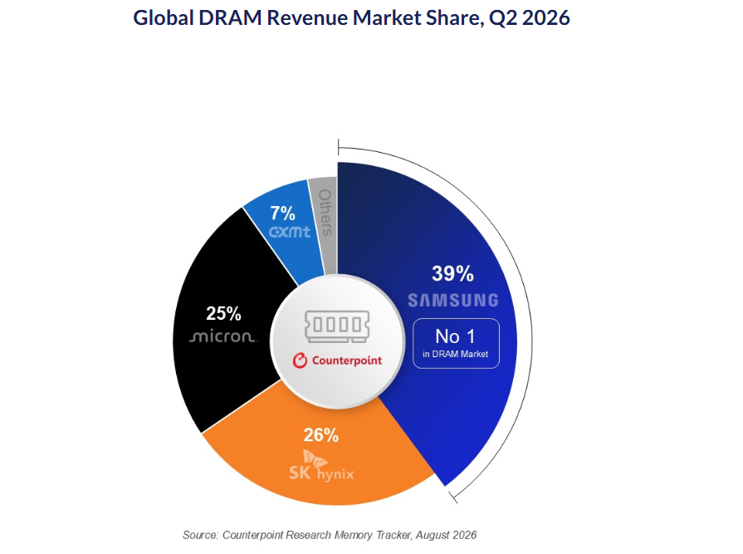
Task: Click the Micron logo in the black slice
Action: [222, 336]
